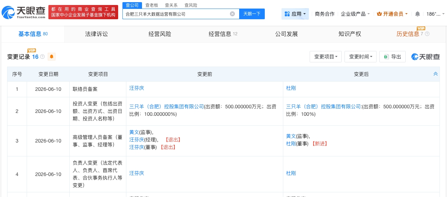Click 【新进】 tag in row 3
Screen dimensions: 447x197
[319, 144]
